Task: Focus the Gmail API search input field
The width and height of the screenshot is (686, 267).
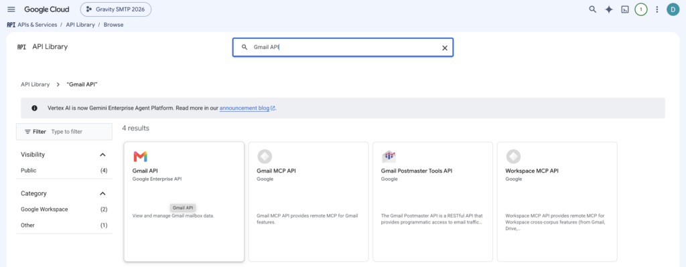Action: (344, 48)
